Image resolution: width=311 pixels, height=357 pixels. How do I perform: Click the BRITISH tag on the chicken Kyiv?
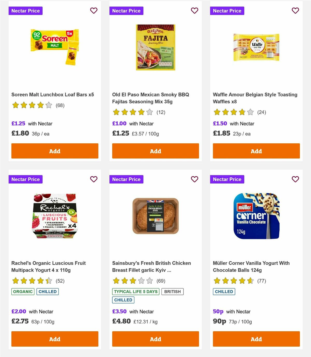[x=173, y=291]
